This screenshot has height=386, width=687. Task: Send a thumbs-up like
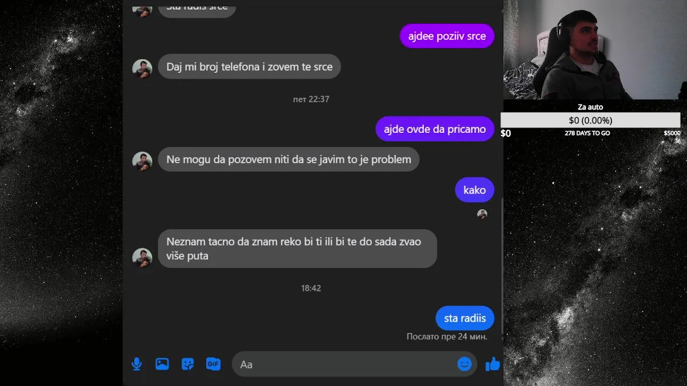(x=492, y=365)
